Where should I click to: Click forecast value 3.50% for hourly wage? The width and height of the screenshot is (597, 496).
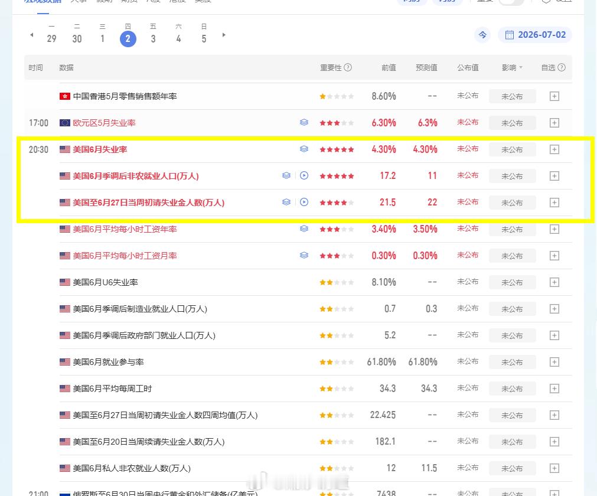(425, 229)
